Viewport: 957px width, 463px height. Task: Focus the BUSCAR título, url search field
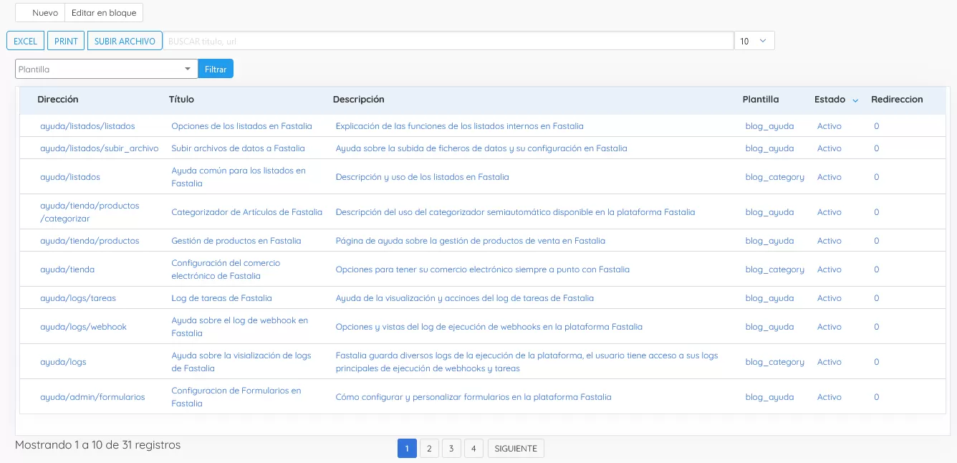point(448,41)
